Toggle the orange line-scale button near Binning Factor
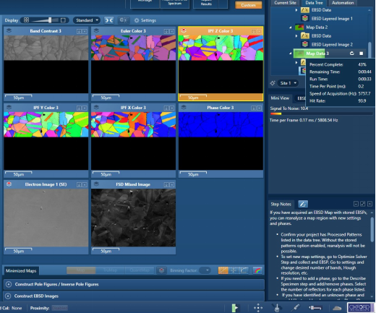Screen dimensions: 376x313 pos(223,270)
